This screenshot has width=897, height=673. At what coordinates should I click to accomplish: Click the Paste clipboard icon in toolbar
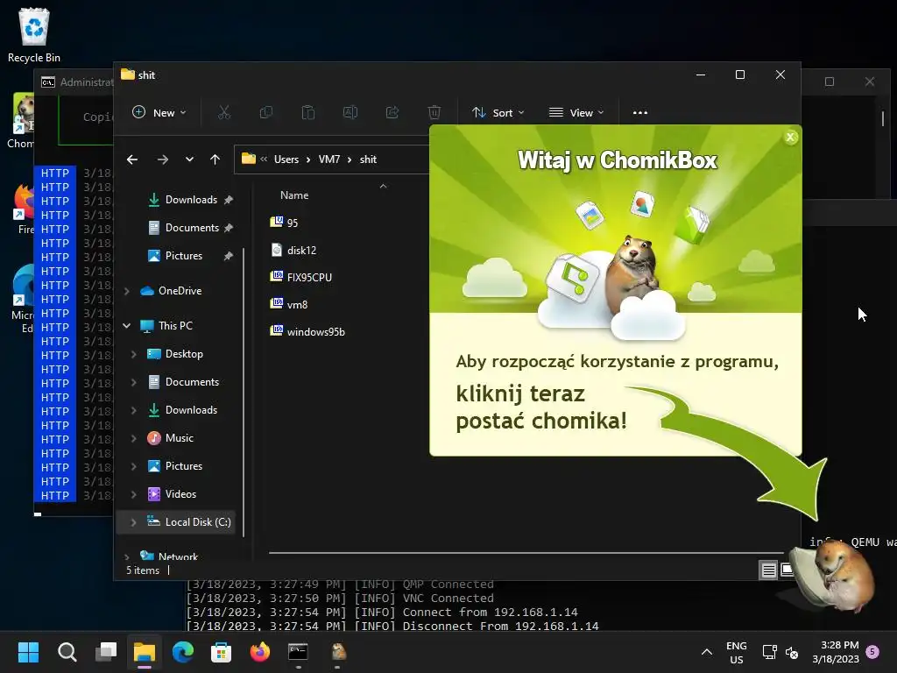click(307, 113)
